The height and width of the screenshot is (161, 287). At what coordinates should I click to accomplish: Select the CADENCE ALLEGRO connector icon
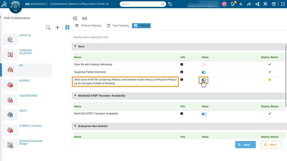(x=10, y=54)
